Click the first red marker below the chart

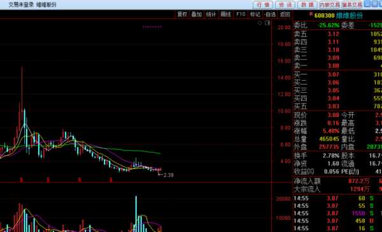22,180
